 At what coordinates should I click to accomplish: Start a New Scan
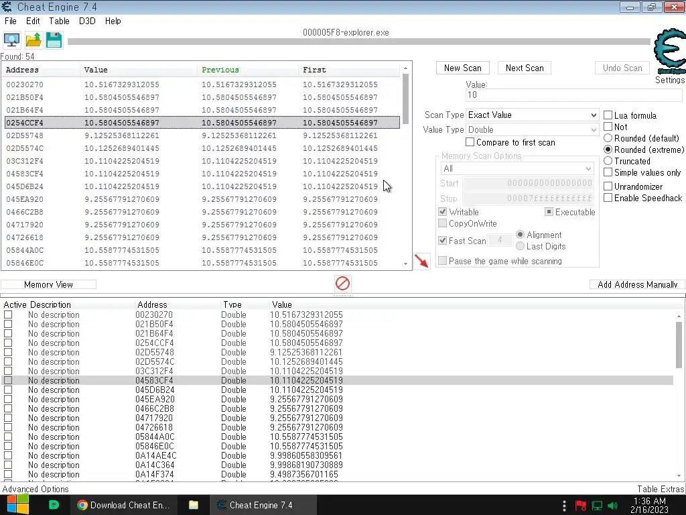point(462,68)
